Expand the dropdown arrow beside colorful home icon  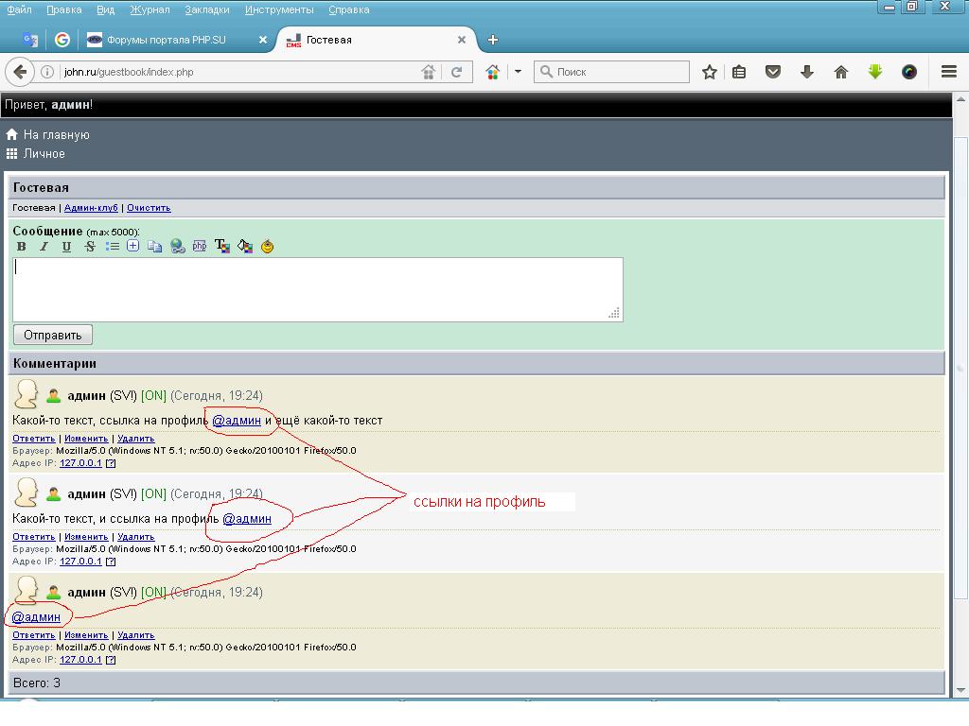point(518,72)
